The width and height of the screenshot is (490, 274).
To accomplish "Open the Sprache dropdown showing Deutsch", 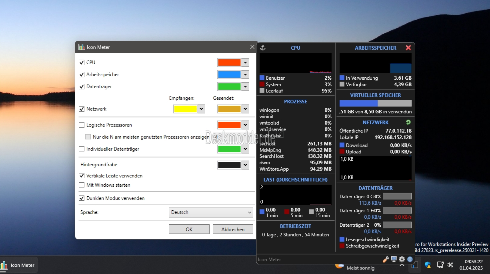I will pos(211,212).
